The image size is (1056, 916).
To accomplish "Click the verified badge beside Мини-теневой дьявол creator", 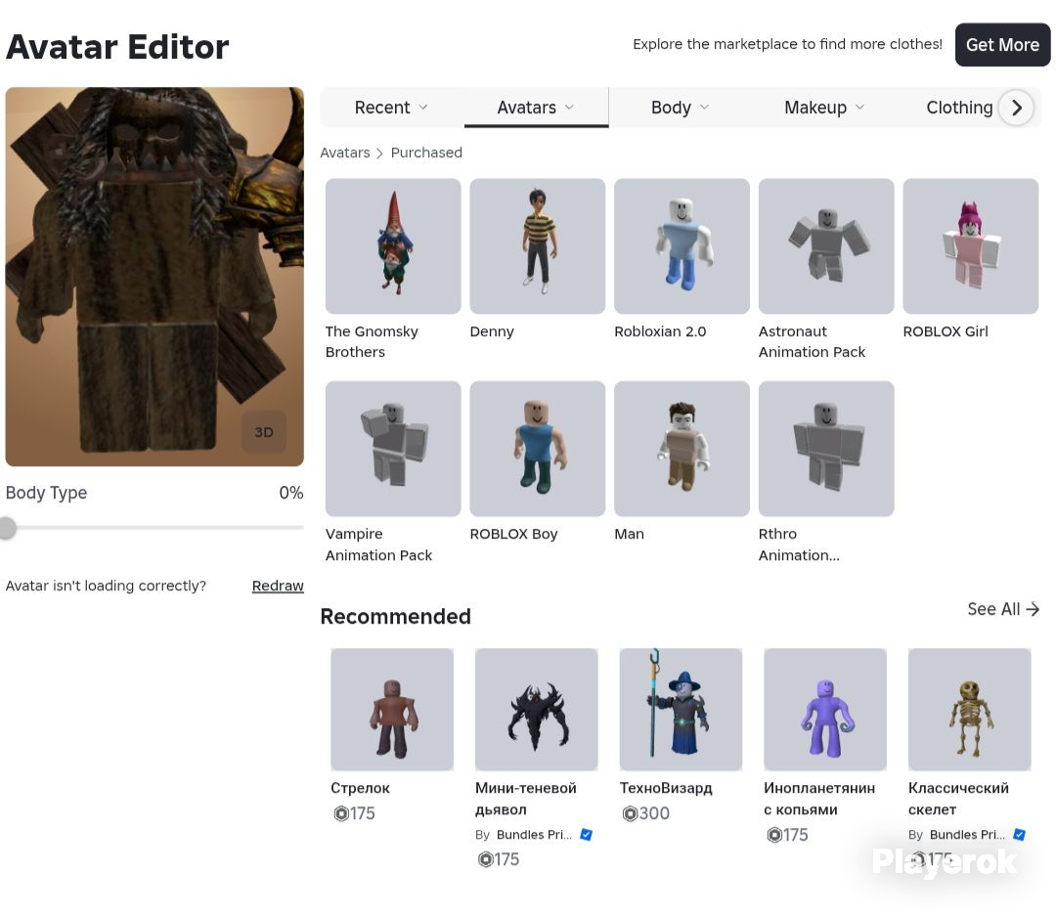I will 586,835.
